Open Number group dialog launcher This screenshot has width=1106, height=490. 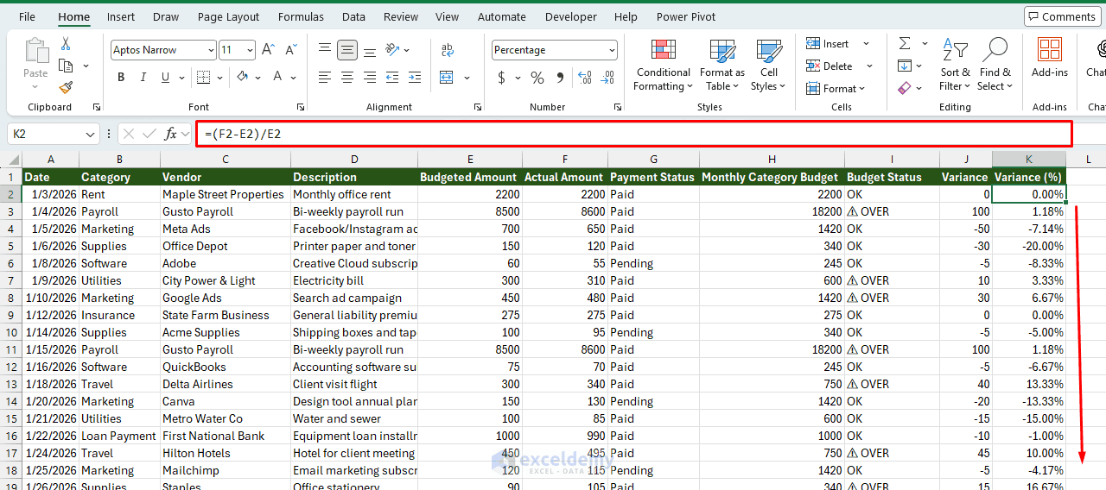(x=618, y=107)
